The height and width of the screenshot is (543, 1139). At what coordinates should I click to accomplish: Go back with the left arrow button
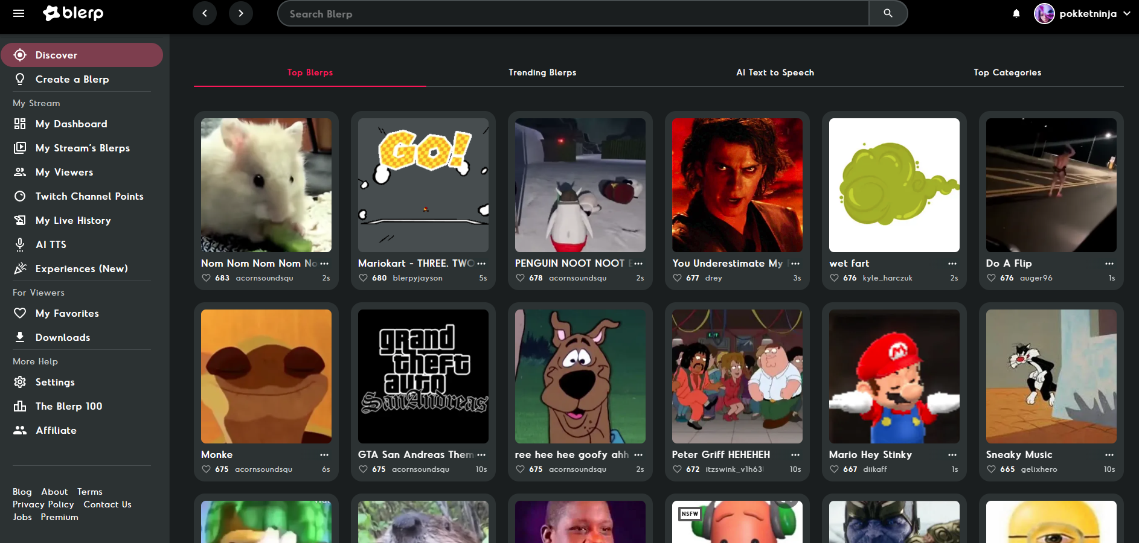pos(205,13)
